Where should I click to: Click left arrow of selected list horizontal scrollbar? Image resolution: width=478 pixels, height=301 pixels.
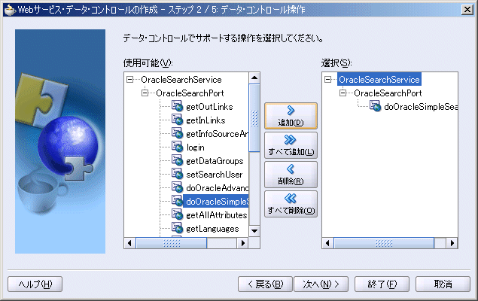[327, 243]
